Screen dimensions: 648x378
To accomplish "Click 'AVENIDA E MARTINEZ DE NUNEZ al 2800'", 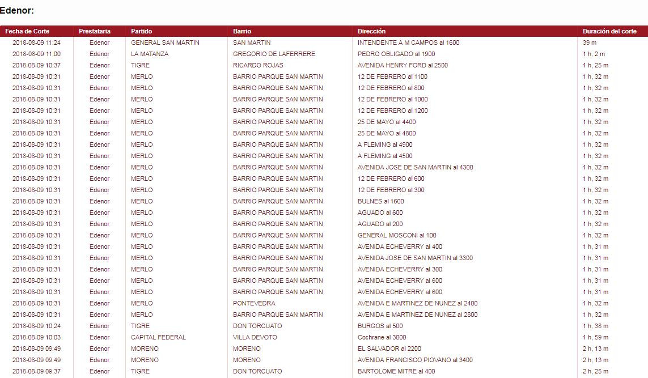I will (x=417, y=315).
